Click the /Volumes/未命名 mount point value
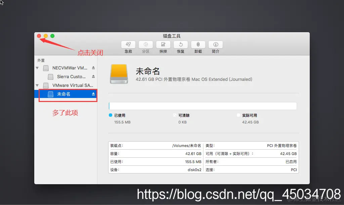 [187, 146]
